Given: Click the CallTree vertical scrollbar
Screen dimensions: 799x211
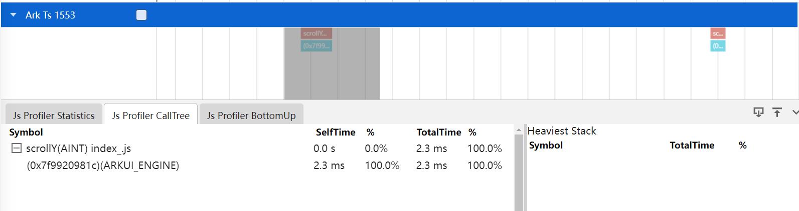Looking at the screenshot, I should pos(519,170).
